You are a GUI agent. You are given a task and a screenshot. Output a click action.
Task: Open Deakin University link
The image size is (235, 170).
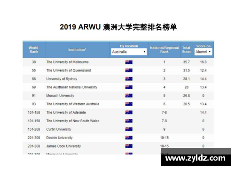(x=59, y=138)
